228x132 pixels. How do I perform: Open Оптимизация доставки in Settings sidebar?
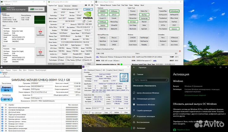[146, 99]
